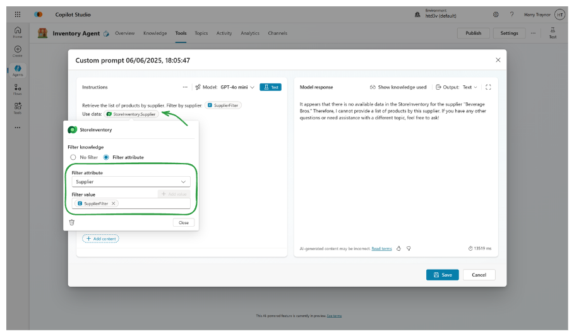Screen dimensions: 574x336
Task: Select the Filter attribute radio option
Action: click(106, 157)
